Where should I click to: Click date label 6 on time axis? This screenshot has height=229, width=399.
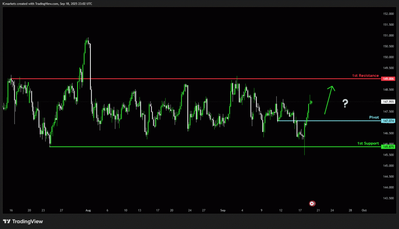108,210
